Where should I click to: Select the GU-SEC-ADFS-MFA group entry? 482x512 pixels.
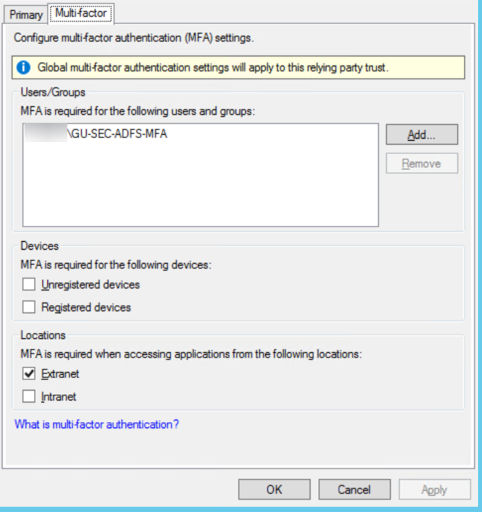point(117,134)
